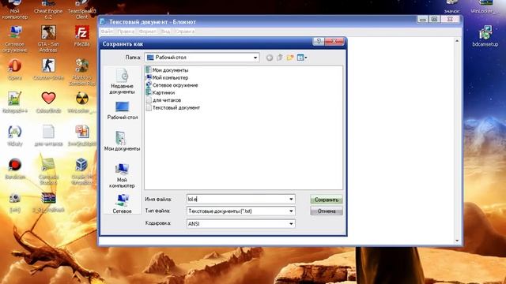Open the webcam desktop icon
The width and height of the screenshot is (506, 284).
tap(15, 202)
